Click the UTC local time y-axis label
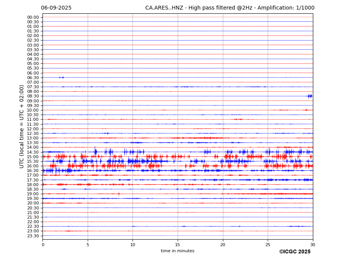The width and height of the screenshot is (355, 266). (x=21, y=127)
